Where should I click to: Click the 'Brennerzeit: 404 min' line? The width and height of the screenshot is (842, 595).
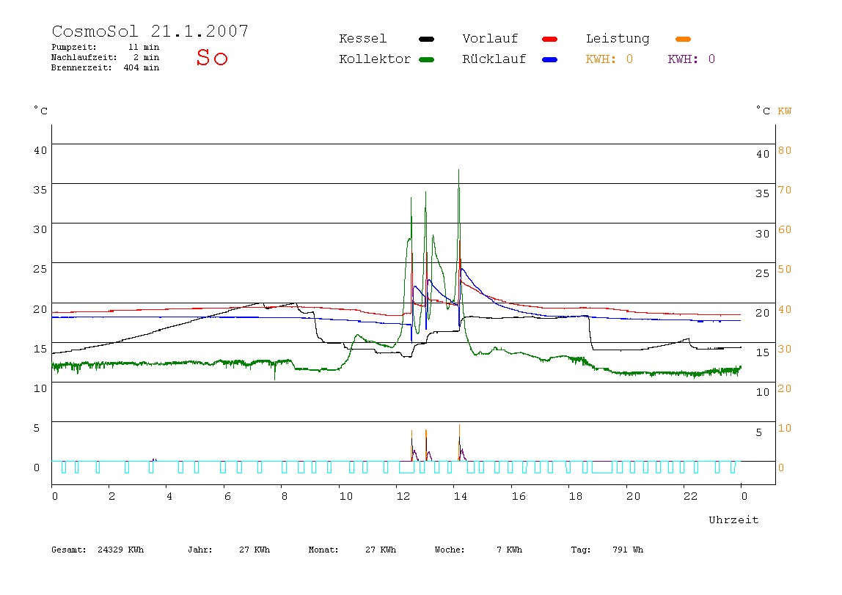tap(106, 67)
